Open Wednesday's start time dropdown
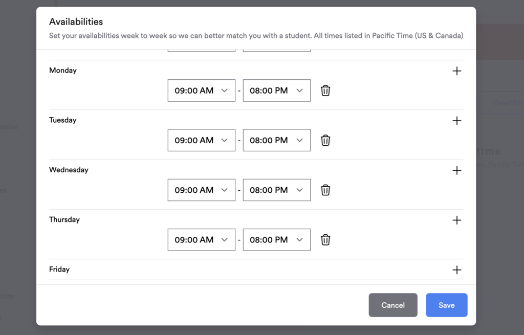The width and height of the screenshot is (524, 335). 201,190
